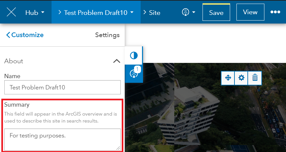Click the move section arrows icon
The image size is (286, 152).
tap(228, 78)
